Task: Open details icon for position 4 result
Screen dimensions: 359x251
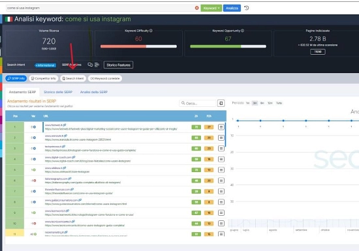Action: (x=221, y=159)
